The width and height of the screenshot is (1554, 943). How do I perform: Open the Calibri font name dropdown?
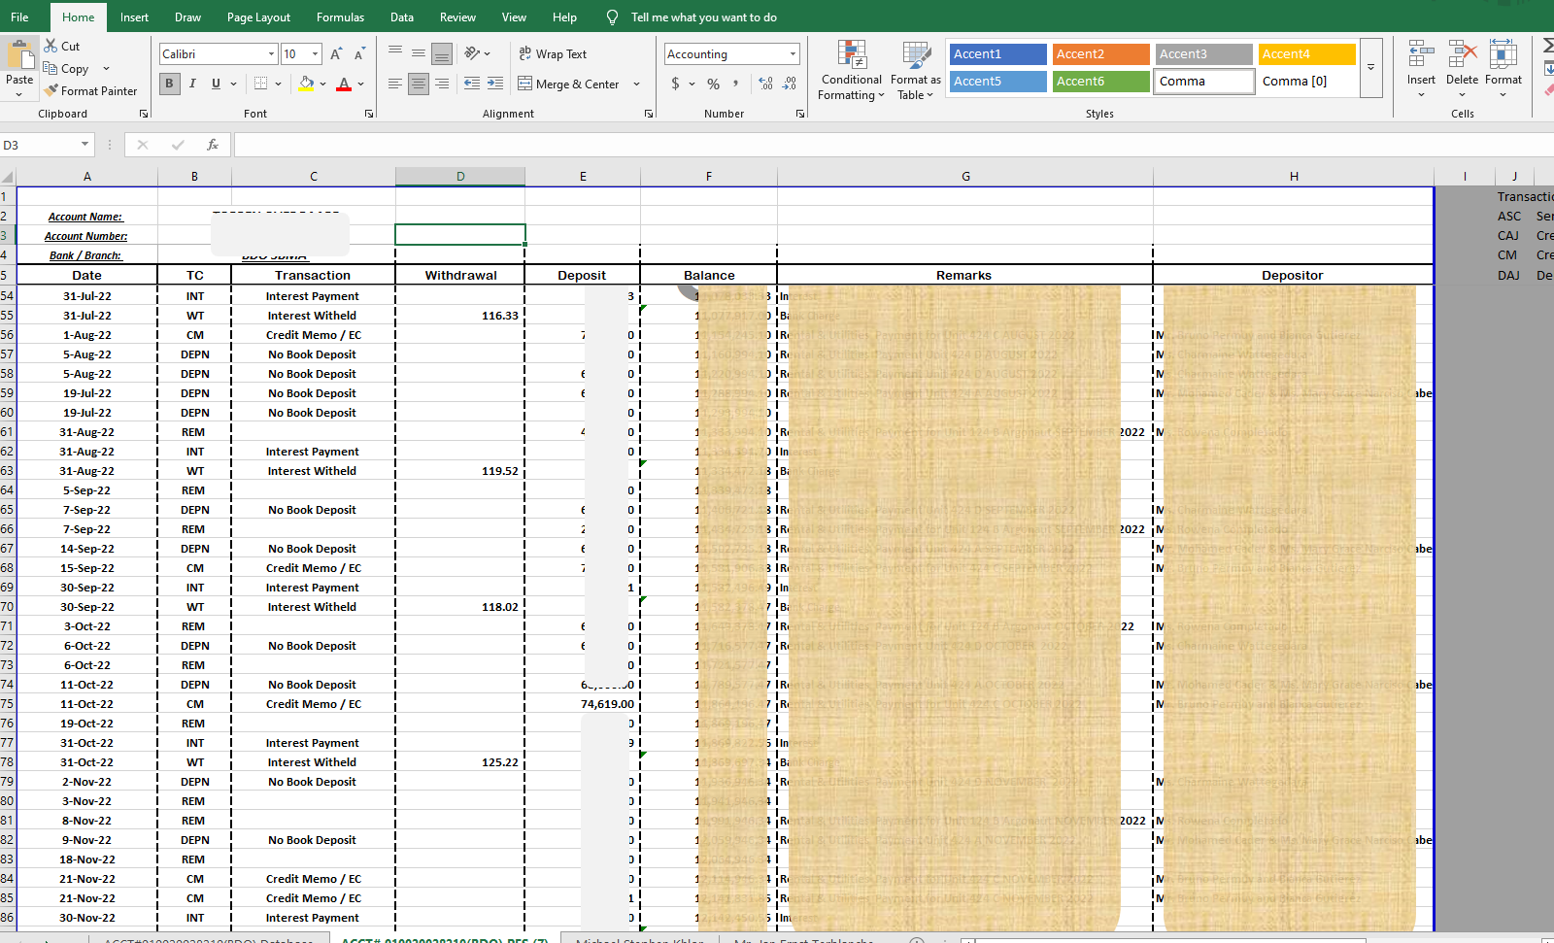click(271, 54)
